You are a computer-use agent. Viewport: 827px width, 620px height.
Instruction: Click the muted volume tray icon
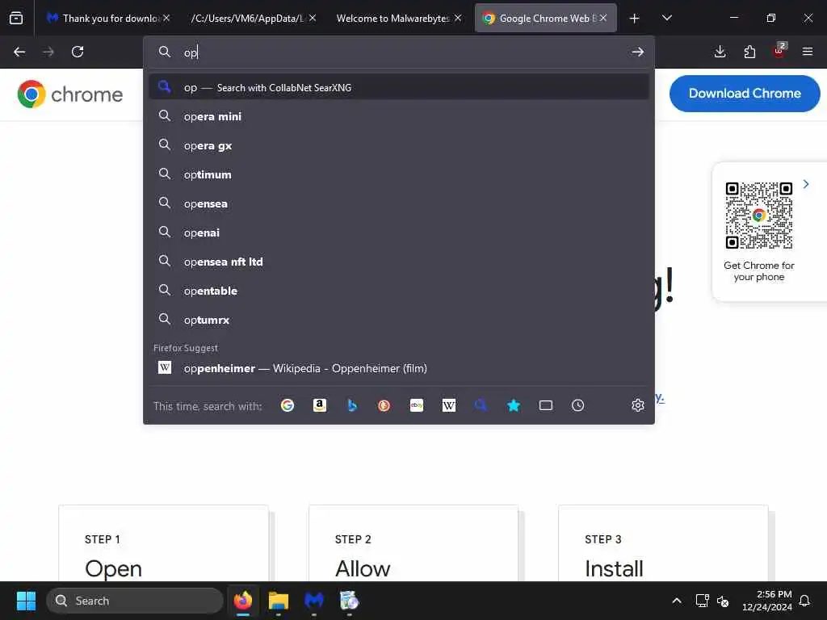click(723, 601)
